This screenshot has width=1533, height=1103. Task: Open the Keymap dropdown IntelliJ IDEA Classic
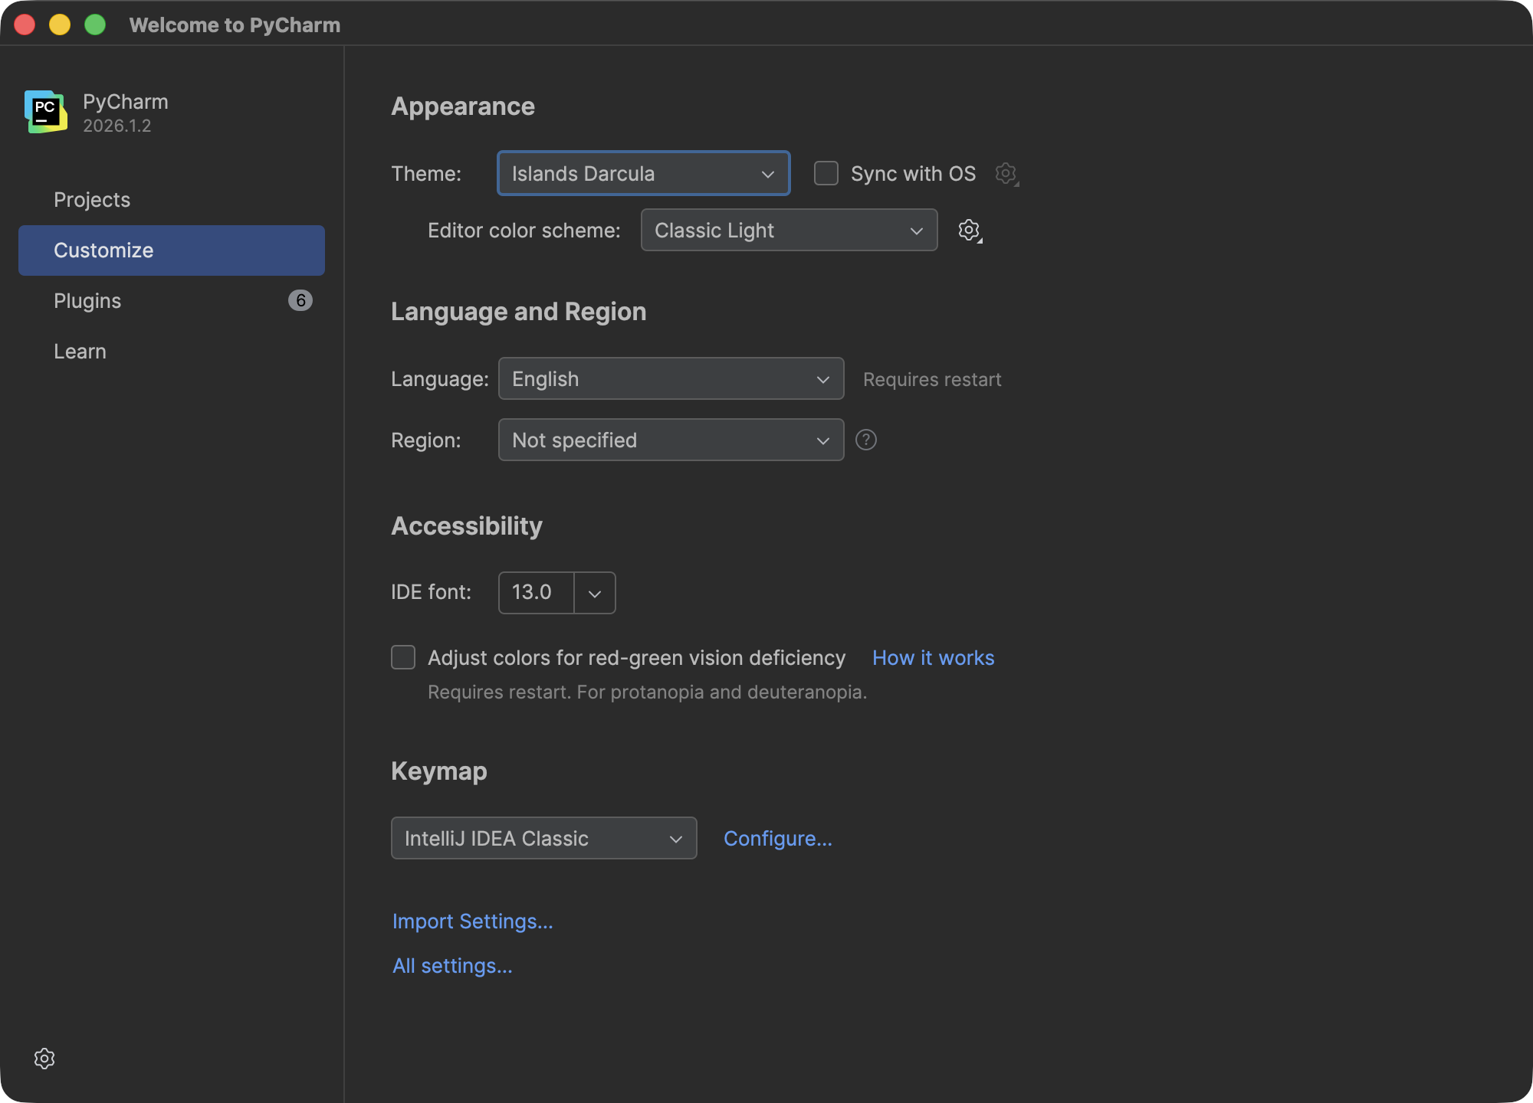coord(544,838)
